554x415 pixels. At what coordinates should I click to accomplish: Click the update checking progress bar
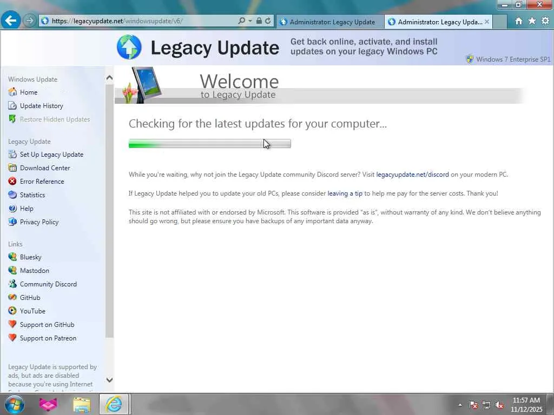[210, 144]
